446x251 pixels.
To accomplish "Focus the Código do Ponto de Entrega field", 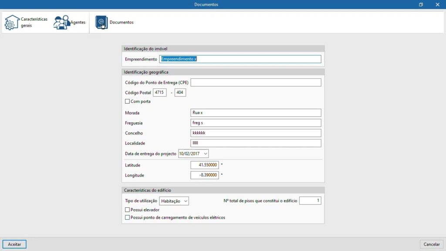I will (256, 83).
